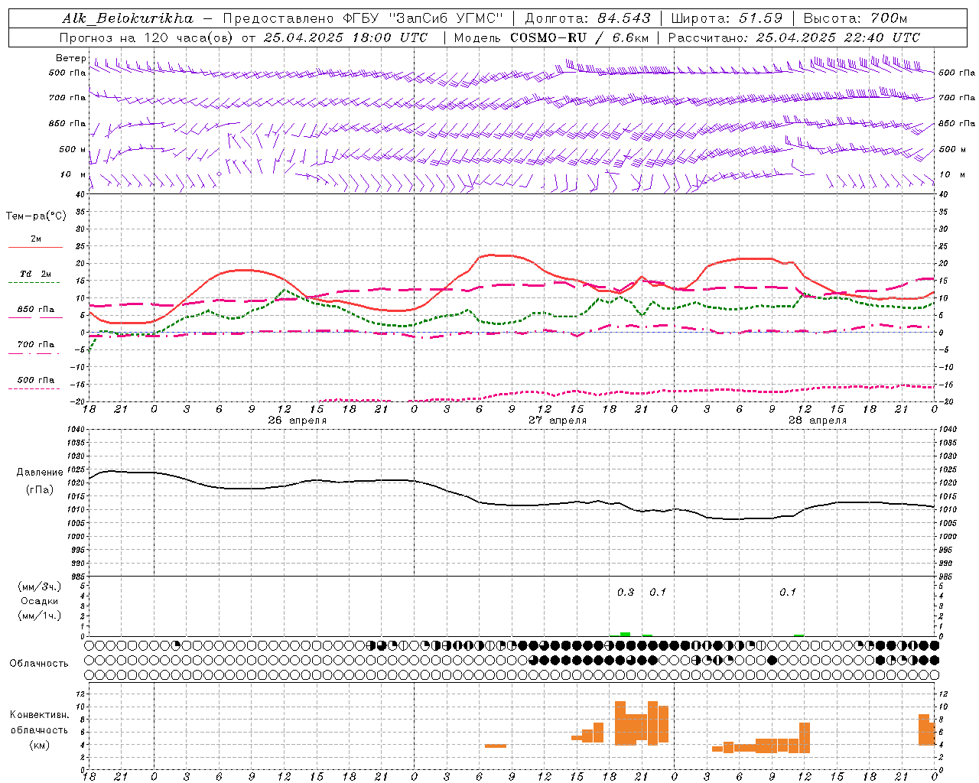Click the (мм/1ч.) precipitation unit label

[x=40, y=616]
